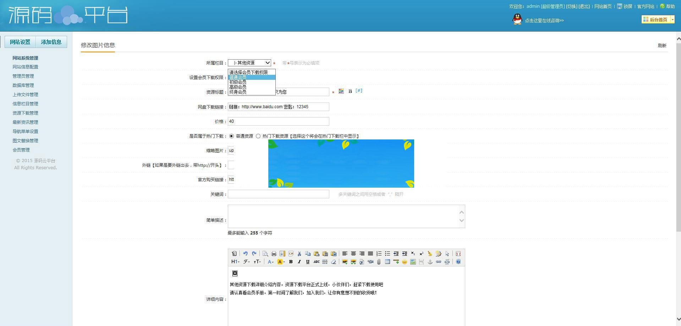Click the 刷新 link at top right
This screenshot has height=326, width=681.
pos(662,45)
